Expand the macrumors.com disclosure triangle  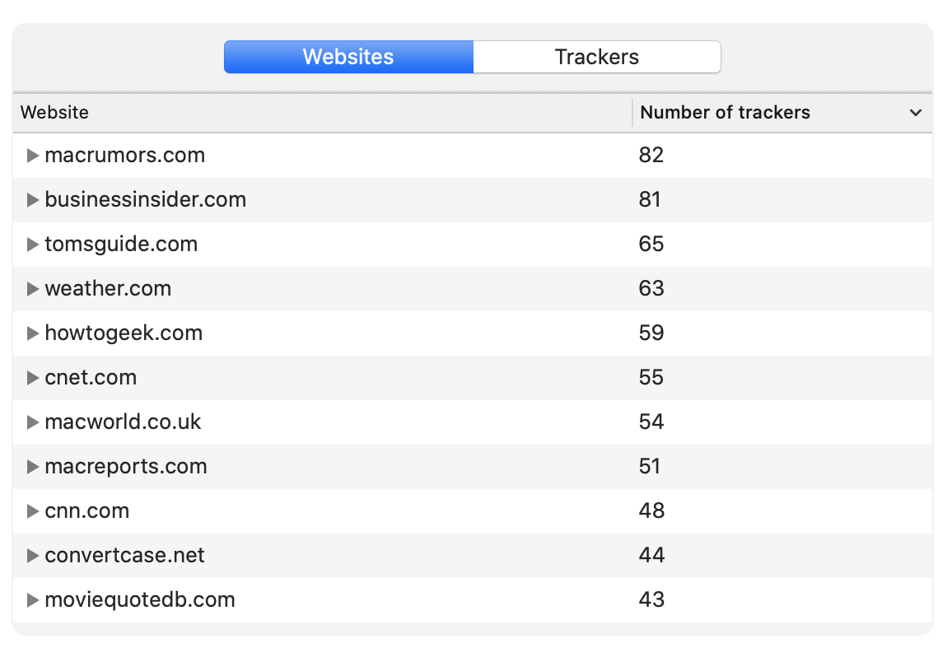coord(33,156)
